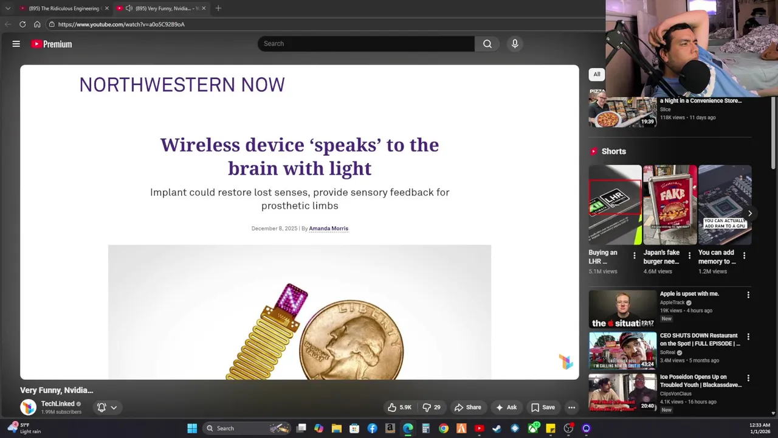Switch to Very Funny, Nvidia tab

click(x=162, y=8)
